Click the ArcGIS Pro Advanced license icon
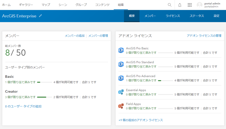Image resolution: width=226 pixels, height=129 pixels. coord(121,78)
